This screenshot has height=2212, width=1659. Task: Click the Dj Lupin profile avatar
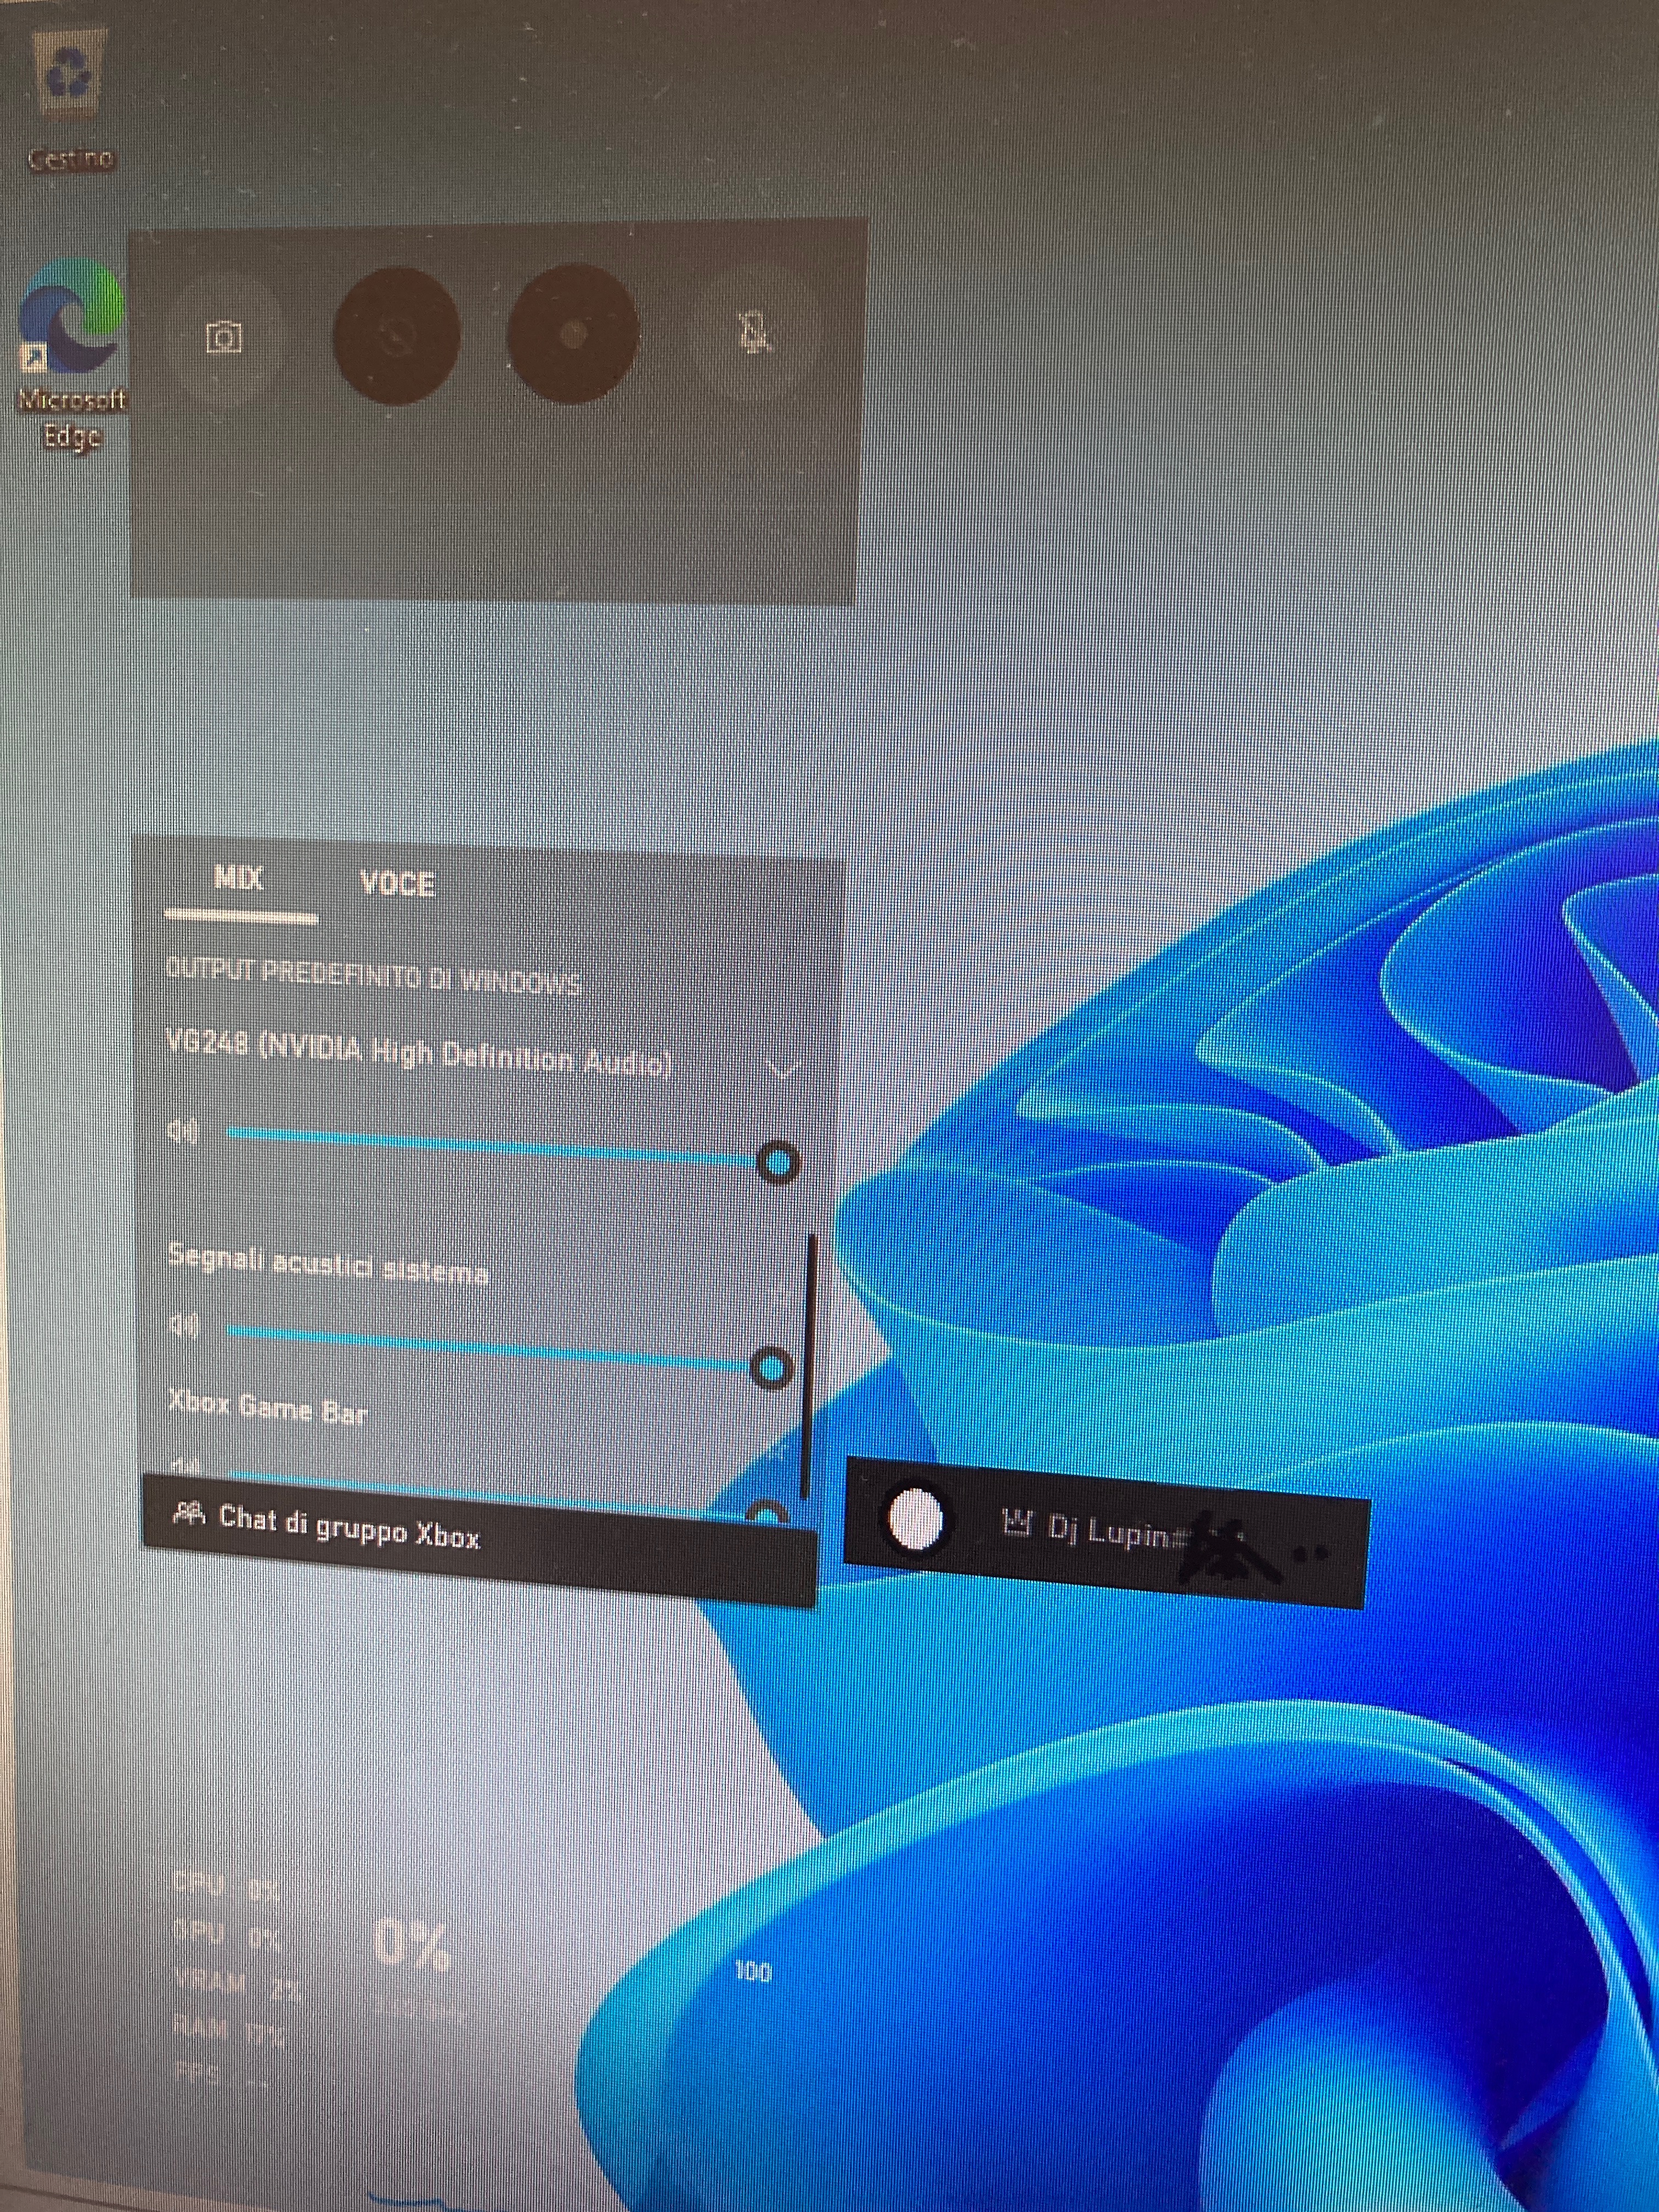[915, 1519]
